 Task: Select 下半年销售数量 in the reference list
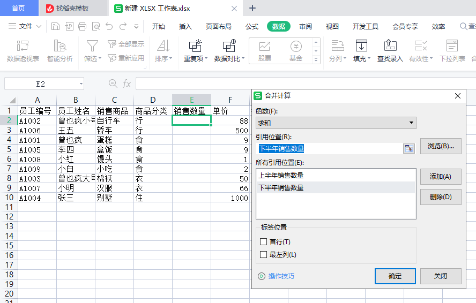(336, 188)
